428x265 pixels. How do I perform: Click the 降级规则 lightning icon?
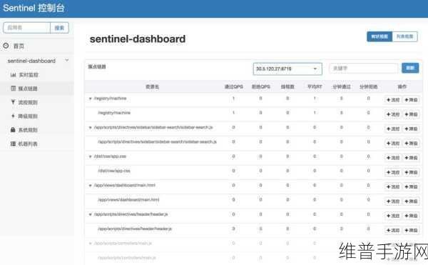click(x=13, y=116)
